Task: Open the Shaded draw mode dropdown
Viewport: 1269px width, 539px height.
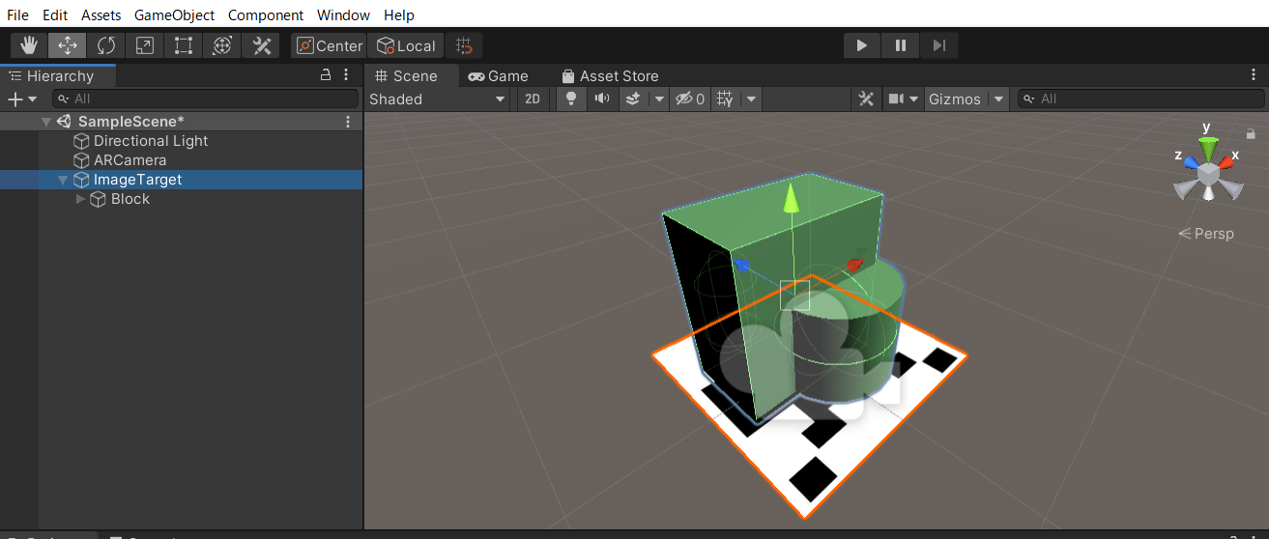Action: (x=437, y=99)
